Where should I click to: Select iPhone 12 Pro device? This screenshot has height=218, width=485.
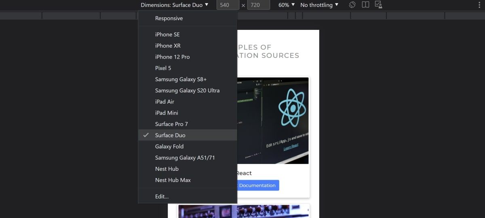point(188,57)
